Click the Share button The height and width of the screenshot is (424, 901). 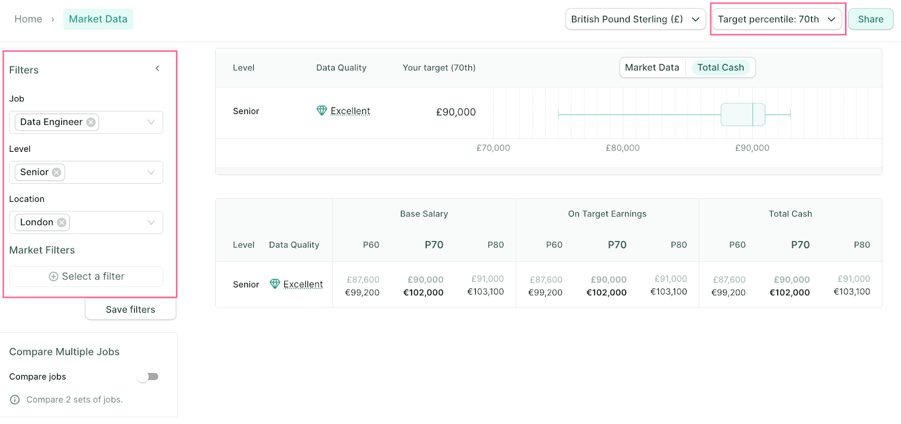[x=871, y=19]
